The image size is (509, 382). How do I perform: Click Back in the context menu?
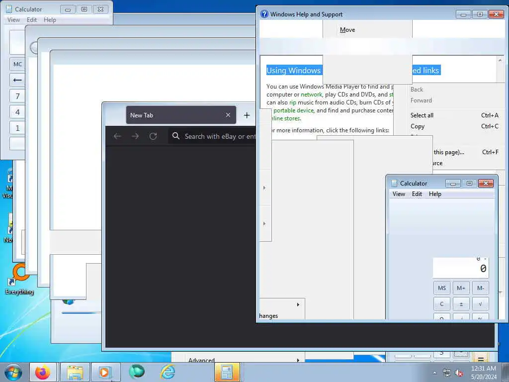(x=417, y=90)
